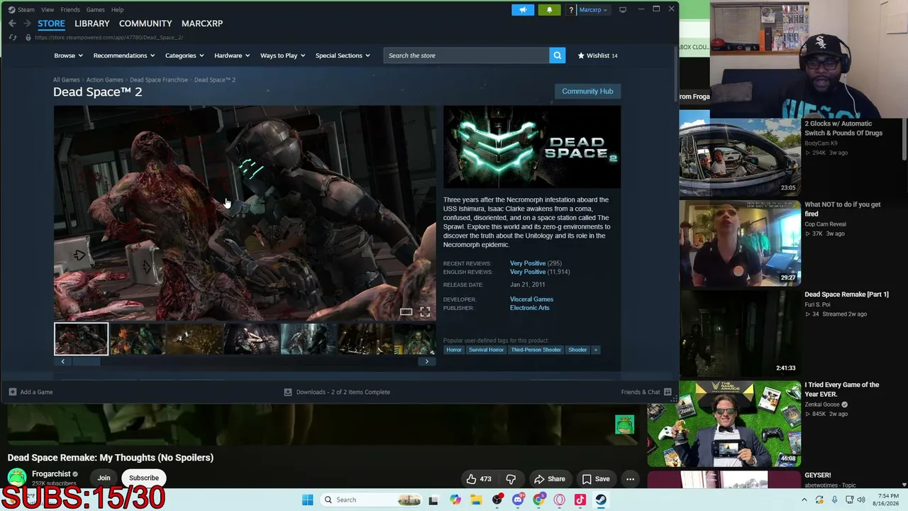Screen dimensions: 908x511
Task: Save the YouTube video to a playlist
Action: (595, 479)
